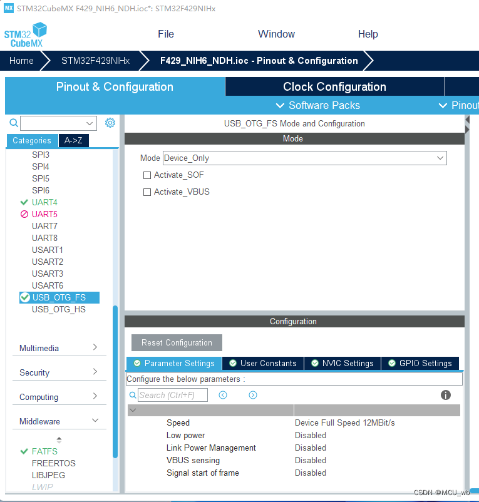The height and width of the screenshot is (502, 479).
Task: Click Link Power Management Disabled value
Action: pos(311,448)
